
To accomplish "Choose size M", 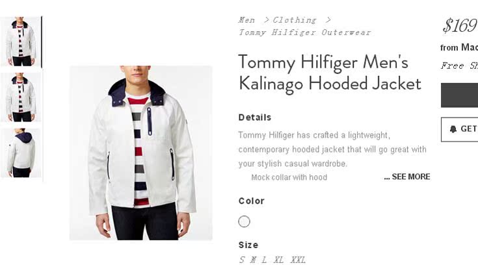I will coord(253,260).
